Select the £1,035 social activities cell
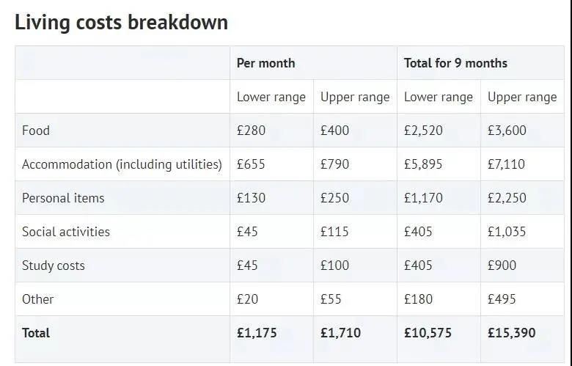Screen dimensions: 572x366 point(507,232)
